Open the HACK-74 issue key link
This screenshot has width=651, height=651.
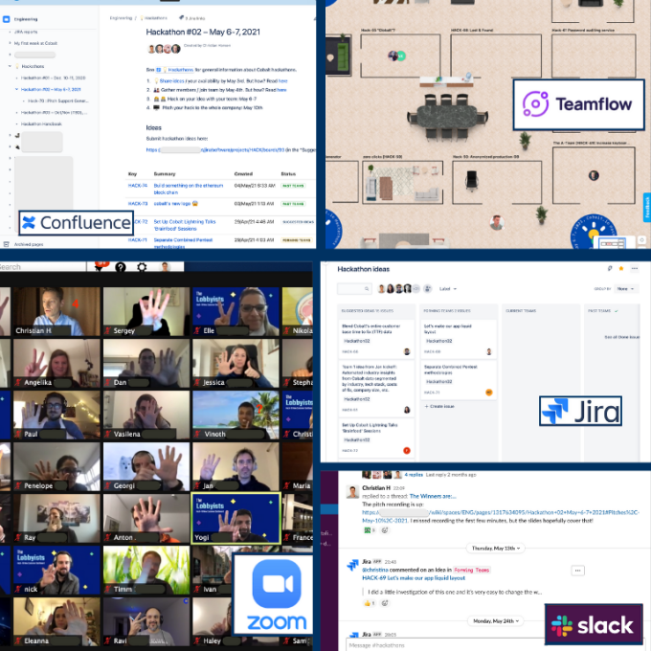coord(138,186)
